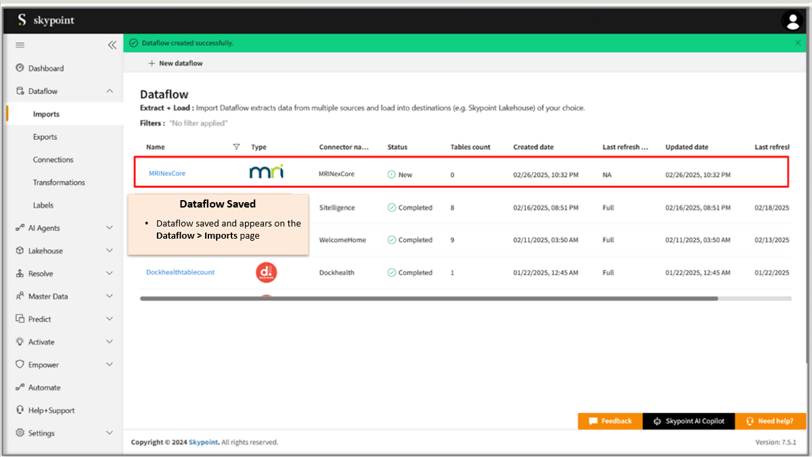Open the Dockhealthtablecount dataflow link
The height and width of the screenshot is (457, 812).
click(x=180, y=272)
